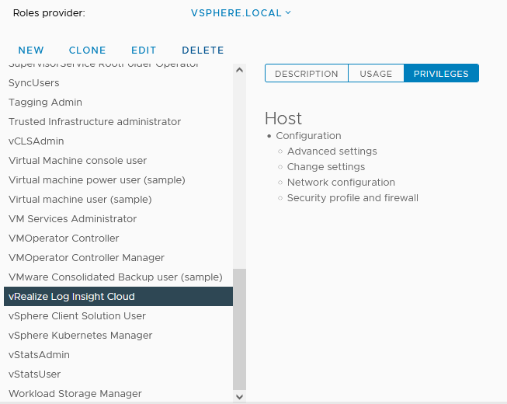This screenshot has width=507, height=404.
Task: Select the vRealize Log Insight Cloud role
Action: (x=118, y=296)
